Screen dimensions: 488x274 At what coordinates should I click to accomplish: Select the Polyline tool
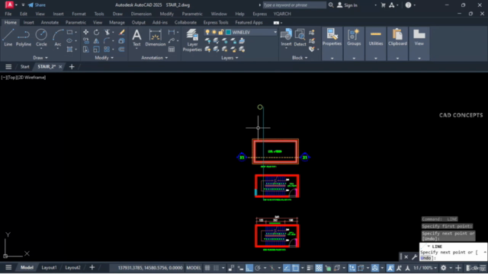(24, 37)
